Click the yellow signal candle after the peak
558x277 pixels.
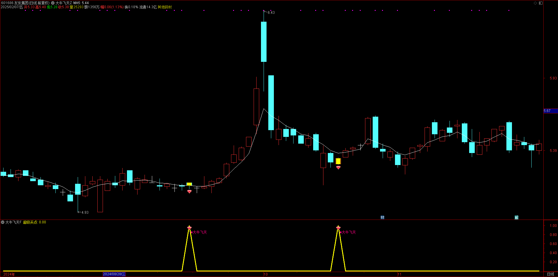(x=338, y=161)
